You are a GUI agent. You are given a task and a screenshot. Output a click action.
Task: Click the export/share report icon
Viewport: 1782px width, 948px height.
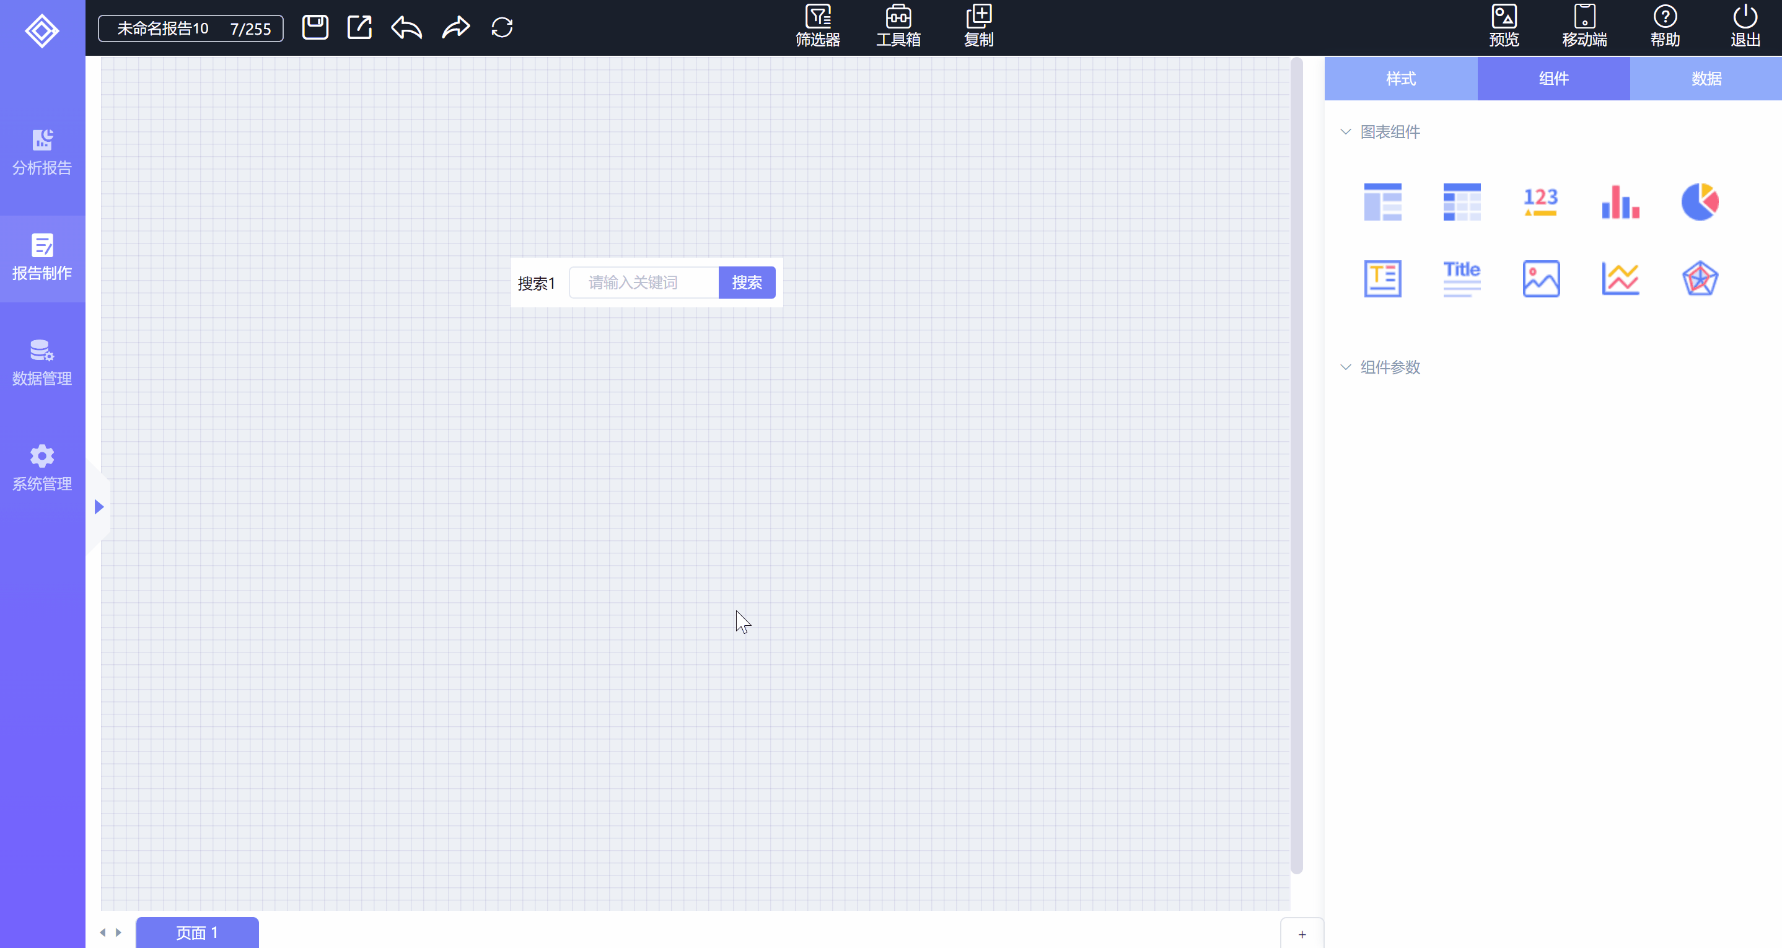tap(360, 28)
